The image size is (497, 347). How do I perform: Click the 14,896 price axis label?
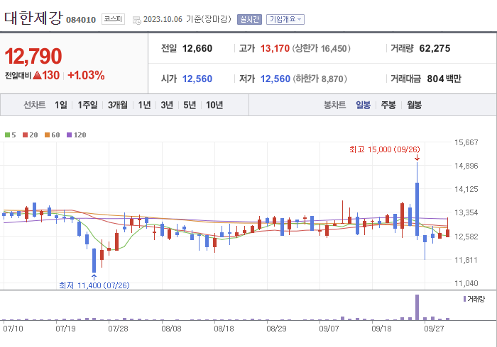(x=466, y=166)
